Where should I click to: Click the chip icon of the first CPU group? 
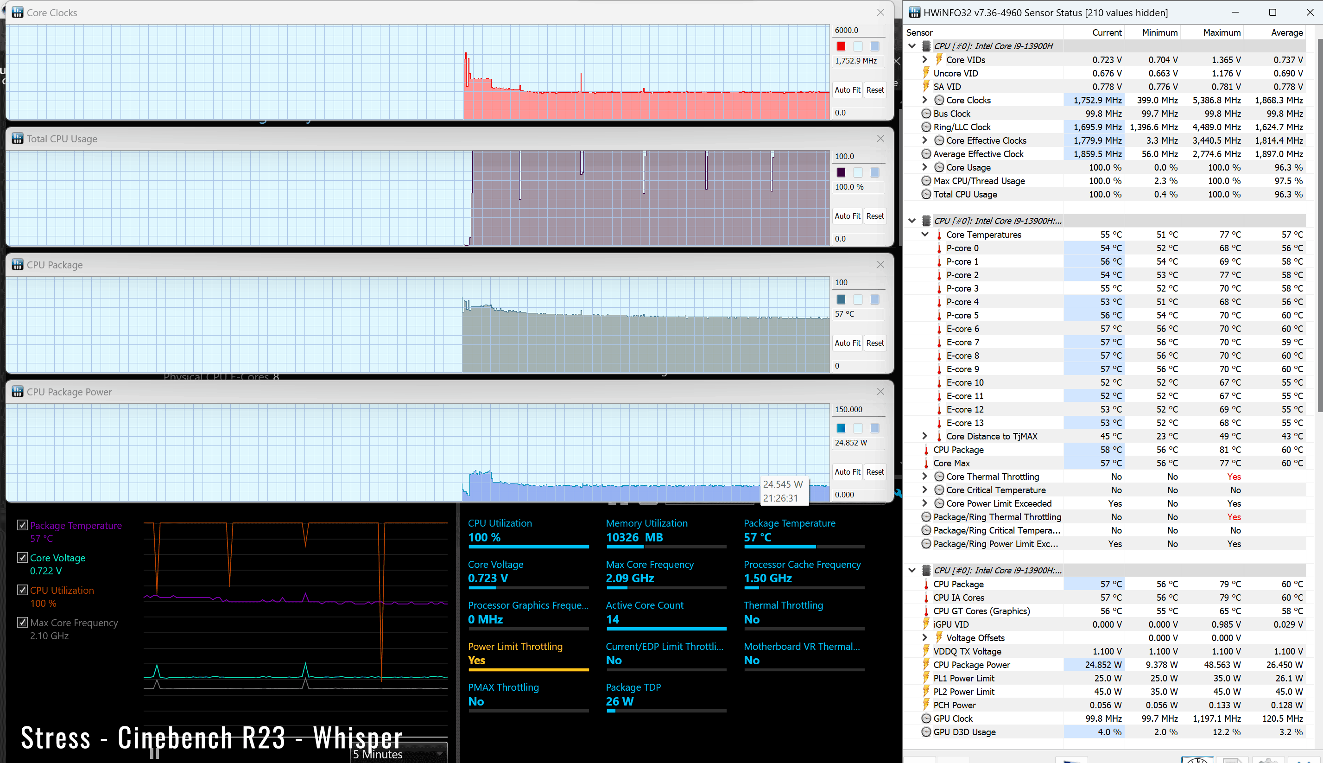click(x=926, y=46)
